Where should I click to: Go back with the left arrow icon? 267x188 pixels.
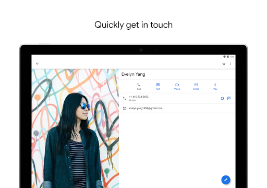37,64
